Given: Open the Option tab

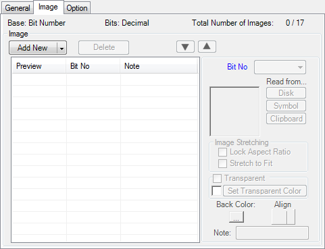Looking at the screenshot, I should coord(77,8).
